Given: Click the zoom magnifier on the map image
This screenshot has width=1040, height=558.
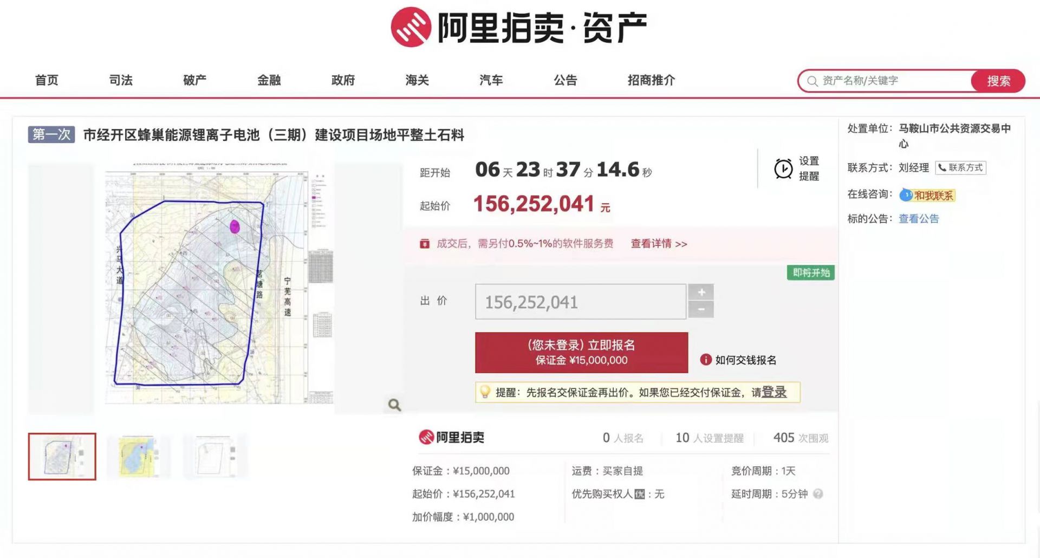Looking at the screenshot, I should 394,405.
